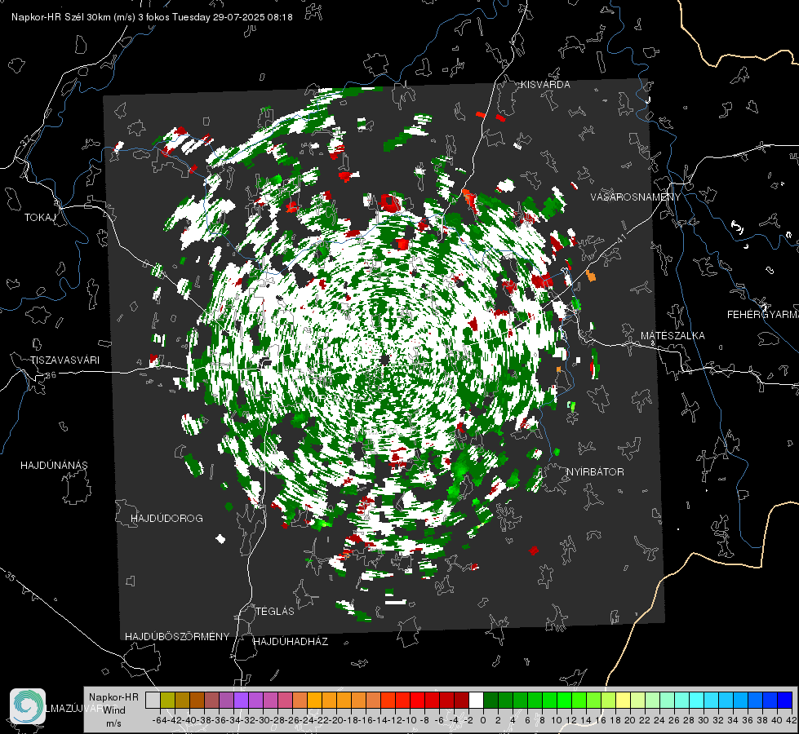Click the NYÍRBÁTOR town label

595,472
